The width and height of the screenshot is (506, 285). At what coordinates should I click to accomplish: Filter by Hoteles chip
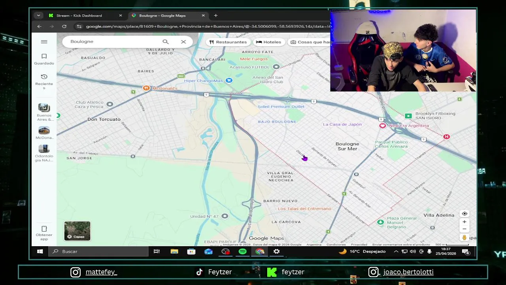[268, 42]
